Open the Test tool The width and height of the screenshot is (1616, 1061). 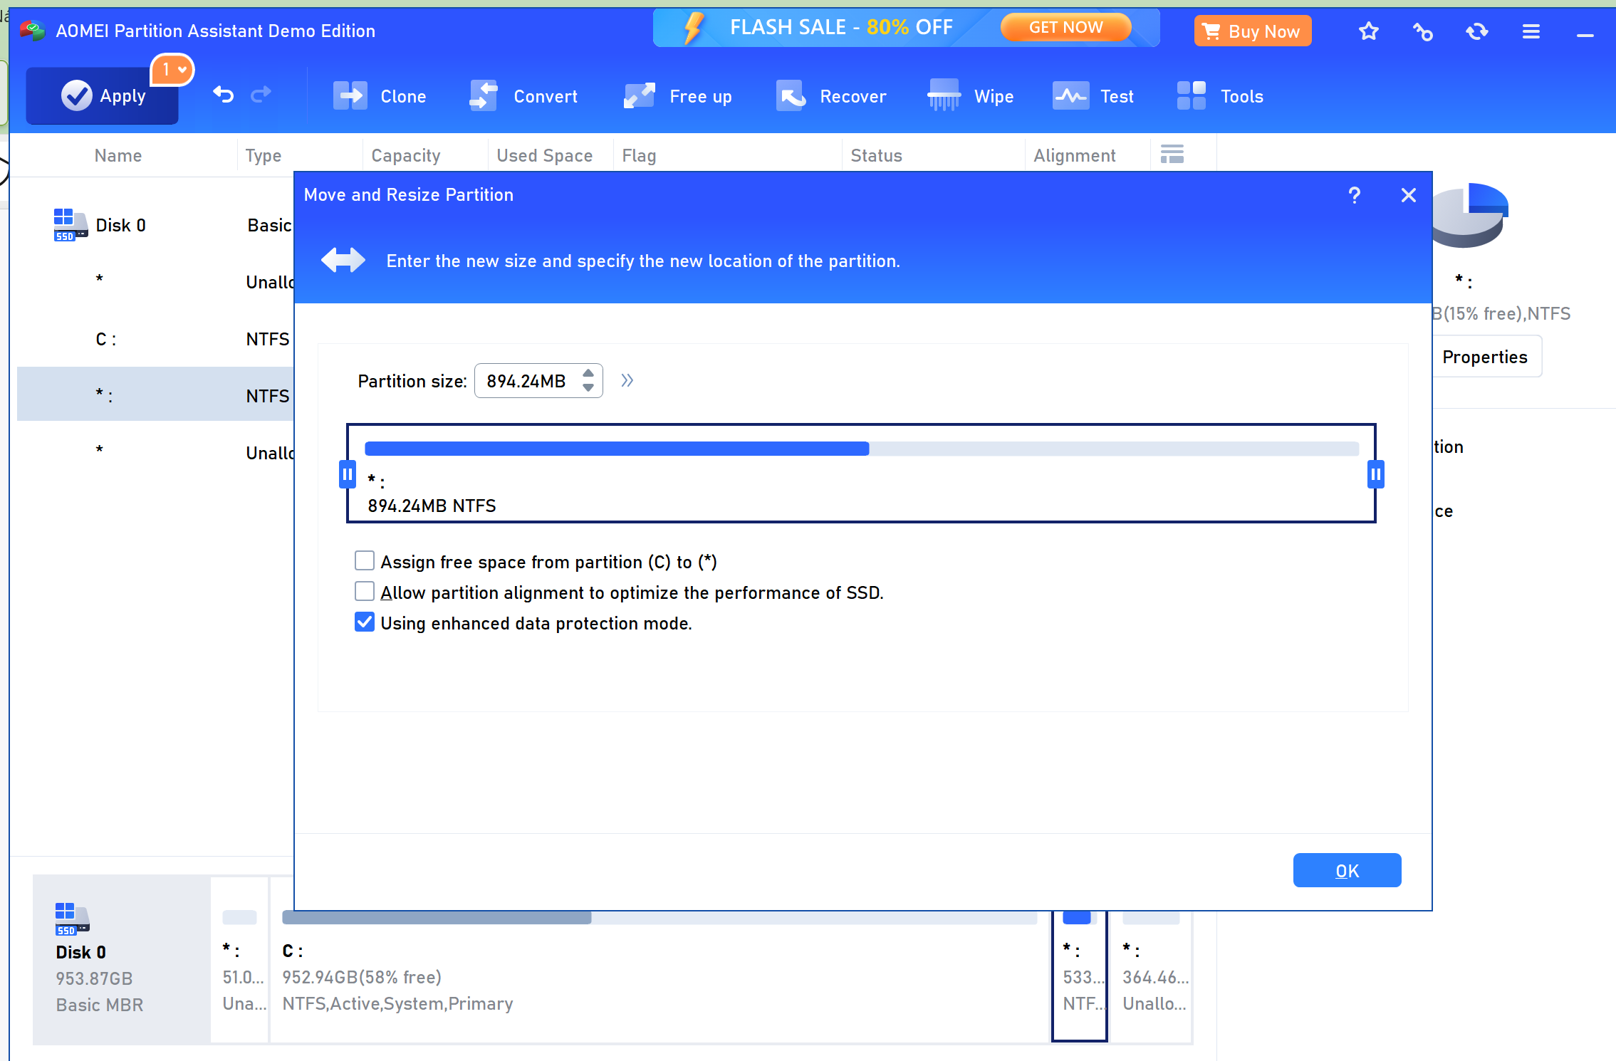pyautogui.click(x=1093, y=96)
